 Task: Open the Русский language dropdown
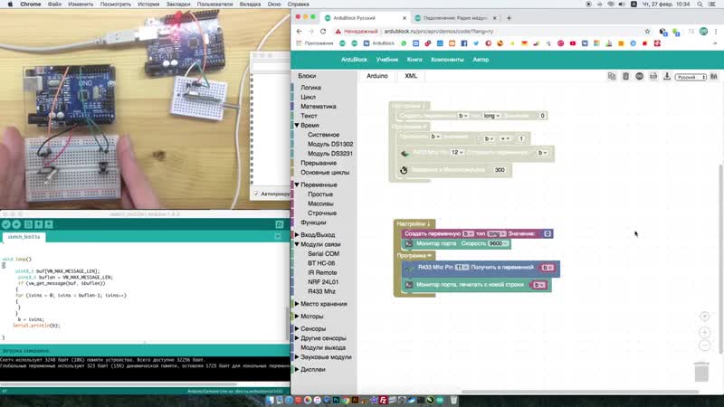691,77
